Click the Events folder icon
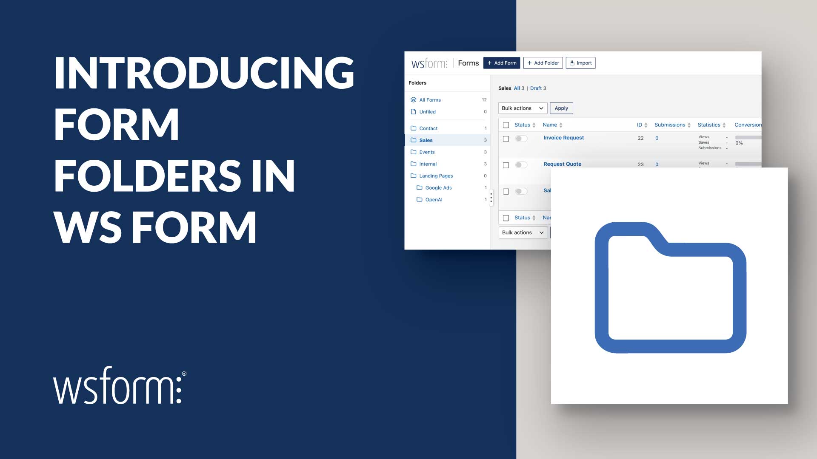 413,152
